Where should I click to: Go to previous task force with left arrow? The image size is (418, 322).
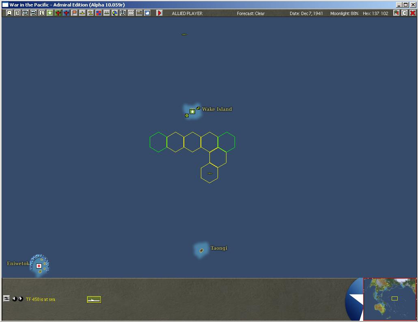(14, 299)
